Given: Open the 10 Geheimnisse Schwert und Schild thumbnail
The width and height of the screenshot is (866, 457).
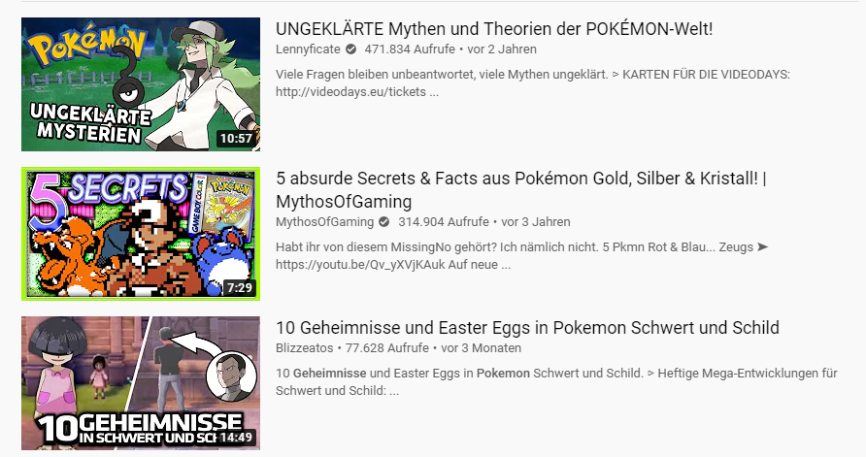Looking at the screenshot, I should pyautogui.click(x=141, y=383).
